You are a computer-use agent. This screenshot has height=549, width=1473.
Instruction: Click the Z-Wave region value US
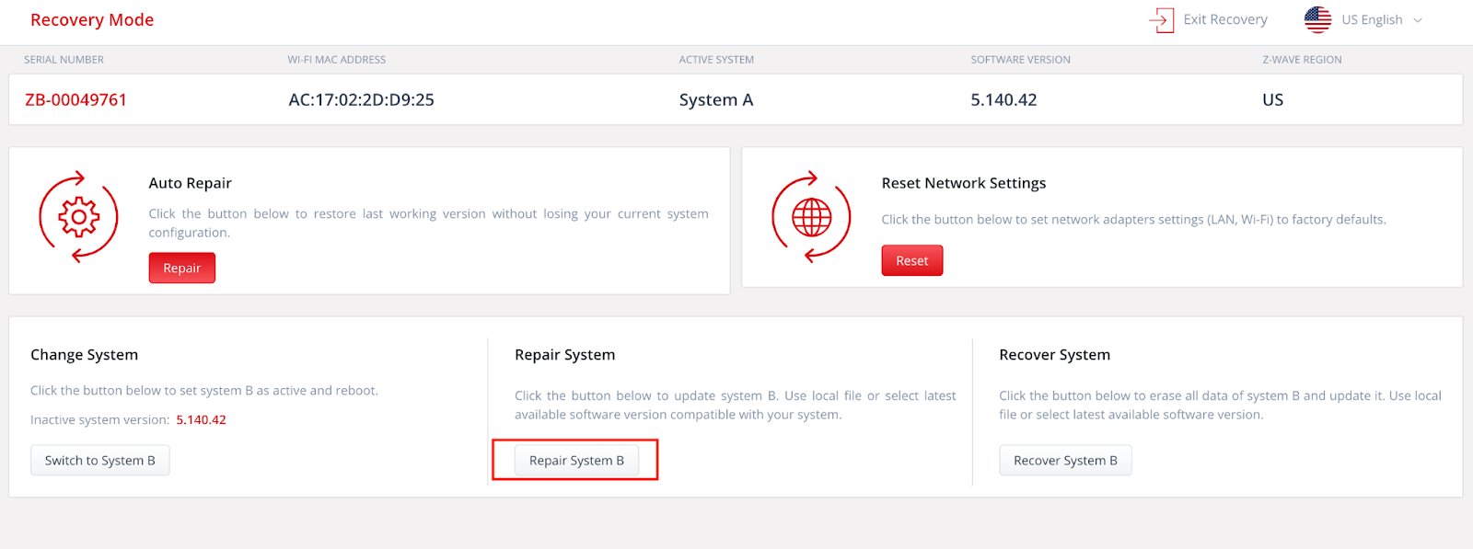pos(1272,99)
